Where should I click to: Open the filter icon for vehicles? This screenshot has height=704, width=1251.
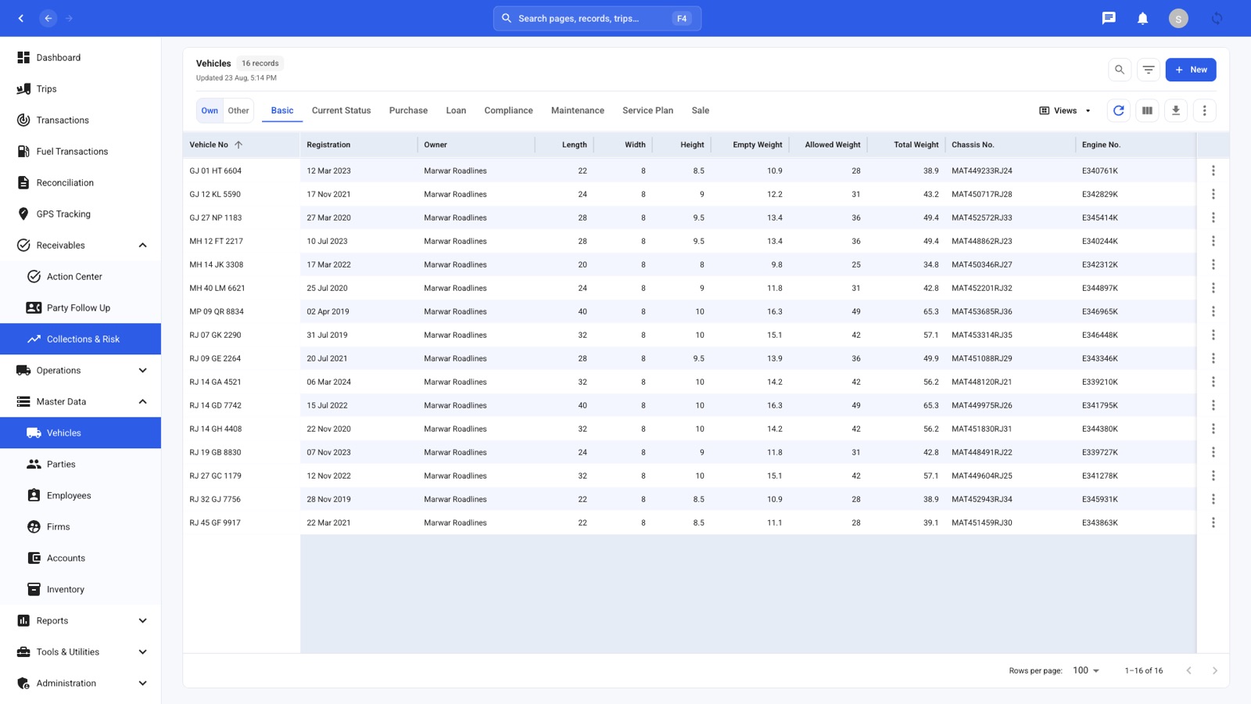(1148, 70)
